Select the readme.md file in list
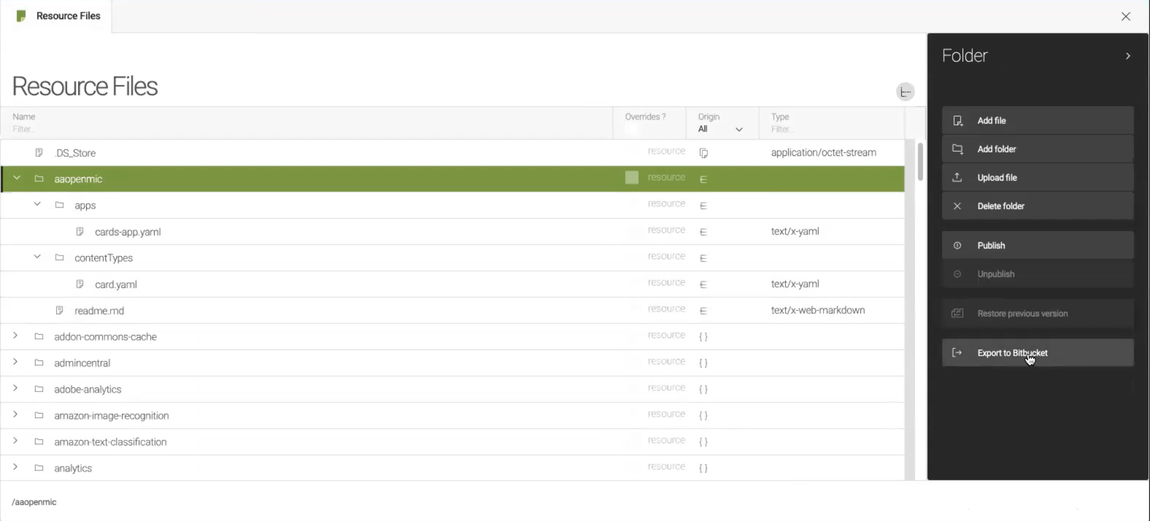1150x521 pixels. point(99,310)
